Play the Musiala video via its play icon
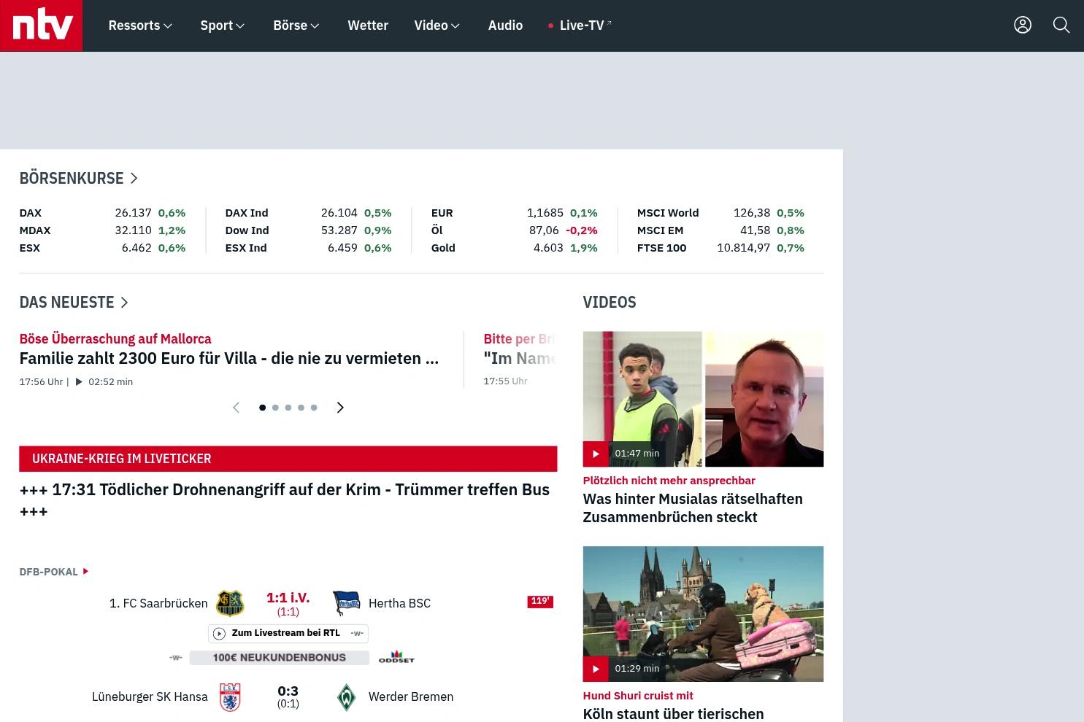Viewport: 1084px width, 722px height. pos(596,454)
